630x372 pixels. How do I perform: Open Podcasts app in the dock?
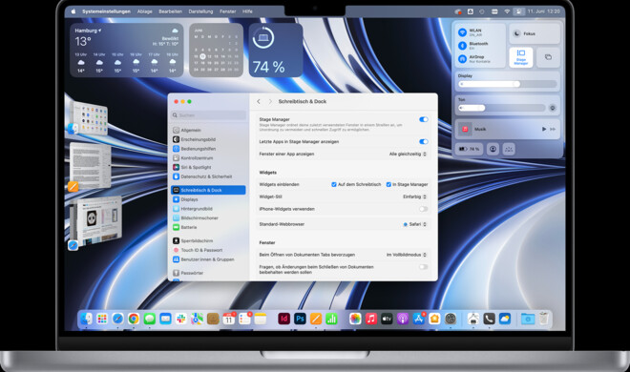(403, 319)
